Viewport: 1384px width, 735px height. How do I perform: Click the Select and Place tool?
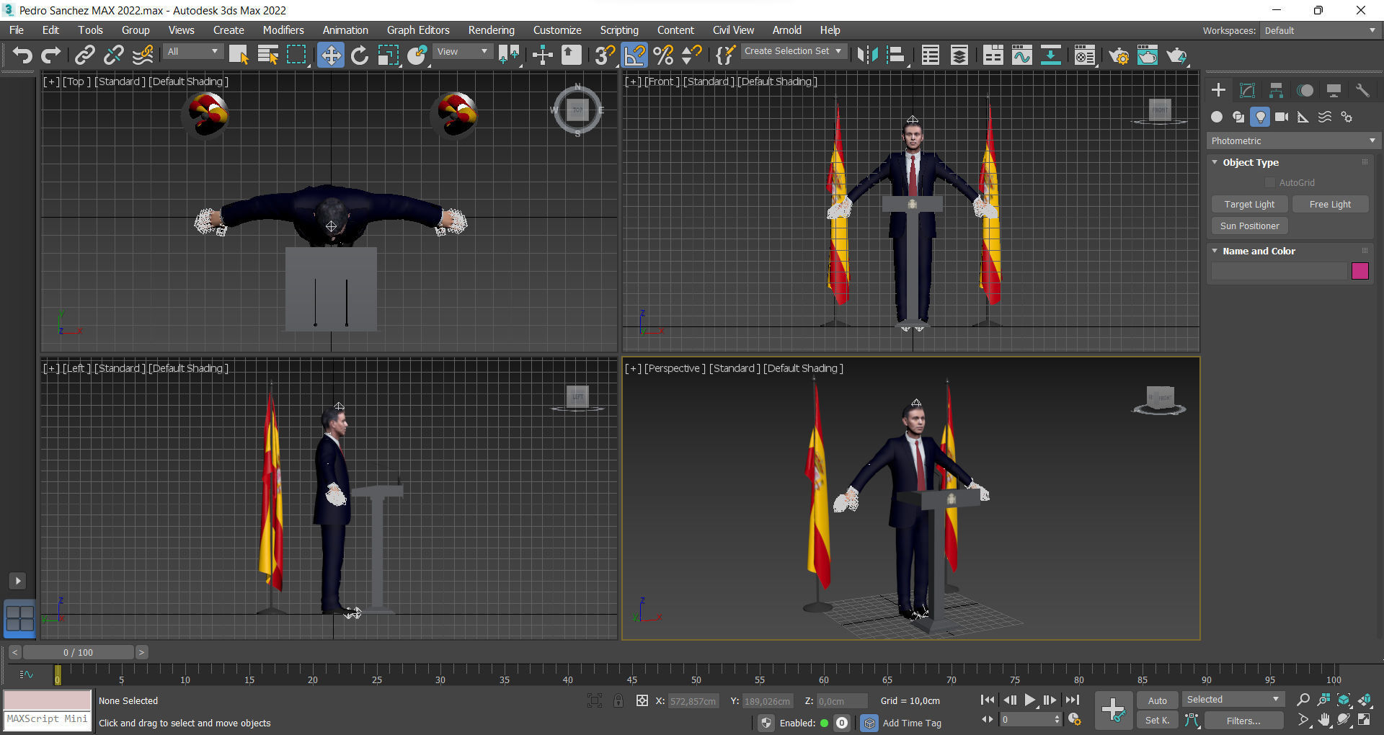tap(417, 55)
